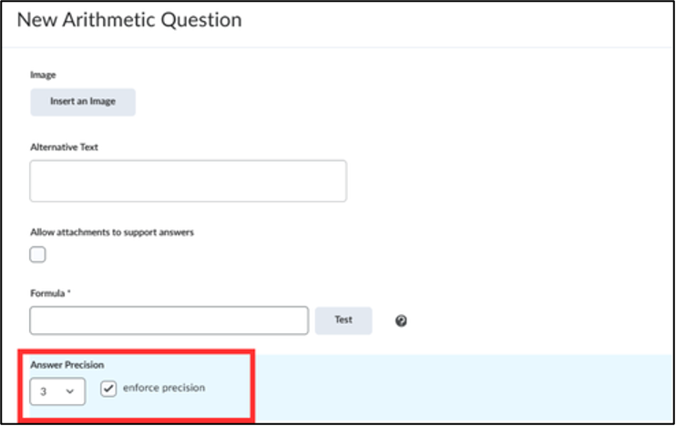Click the required asterisk next to Formula
Viewport: 676px width, 426px height.
coord(69,292)
